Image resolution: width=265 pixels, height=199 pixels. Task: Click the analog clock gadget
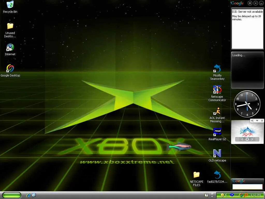(247, 104)
